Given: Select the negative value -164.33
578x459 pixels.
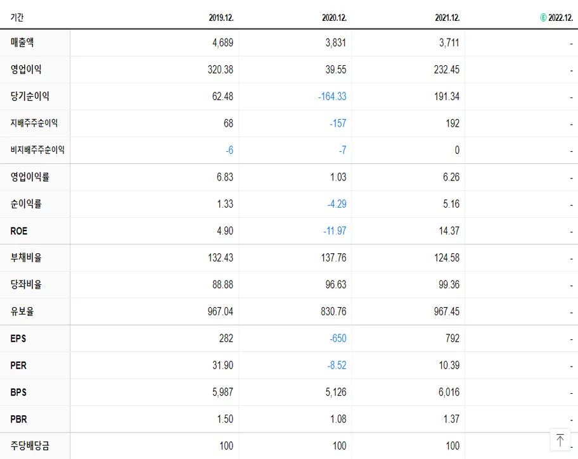Looking at the screenshot, I should pyautogui.click(x=332, y=96).
